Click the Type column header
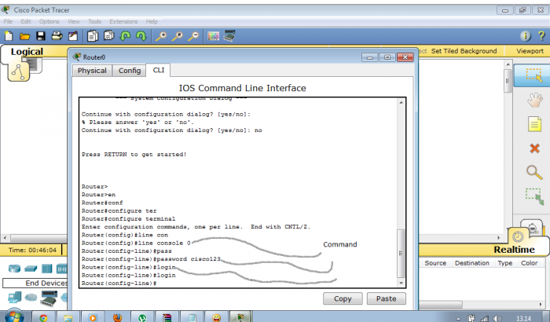 [x=504, y=263]
